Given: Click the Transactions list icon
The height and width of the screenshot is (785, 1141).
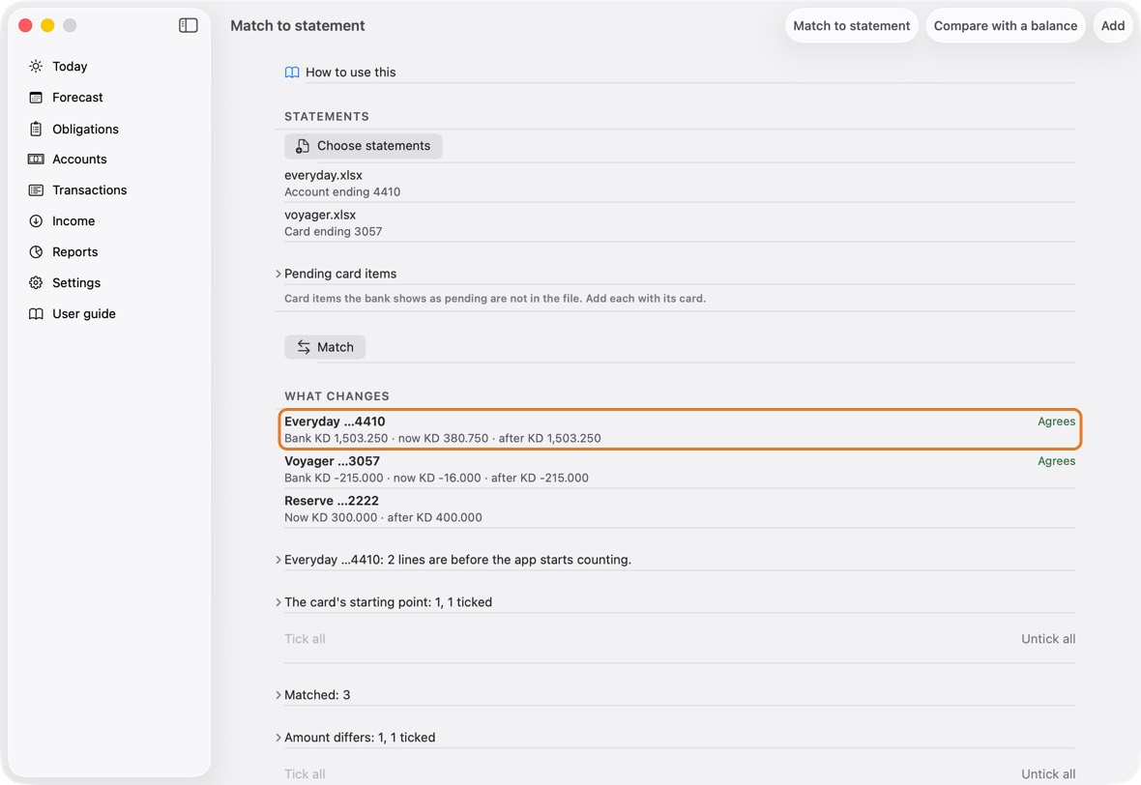Looking at the screenshot, I should [36, 189].
